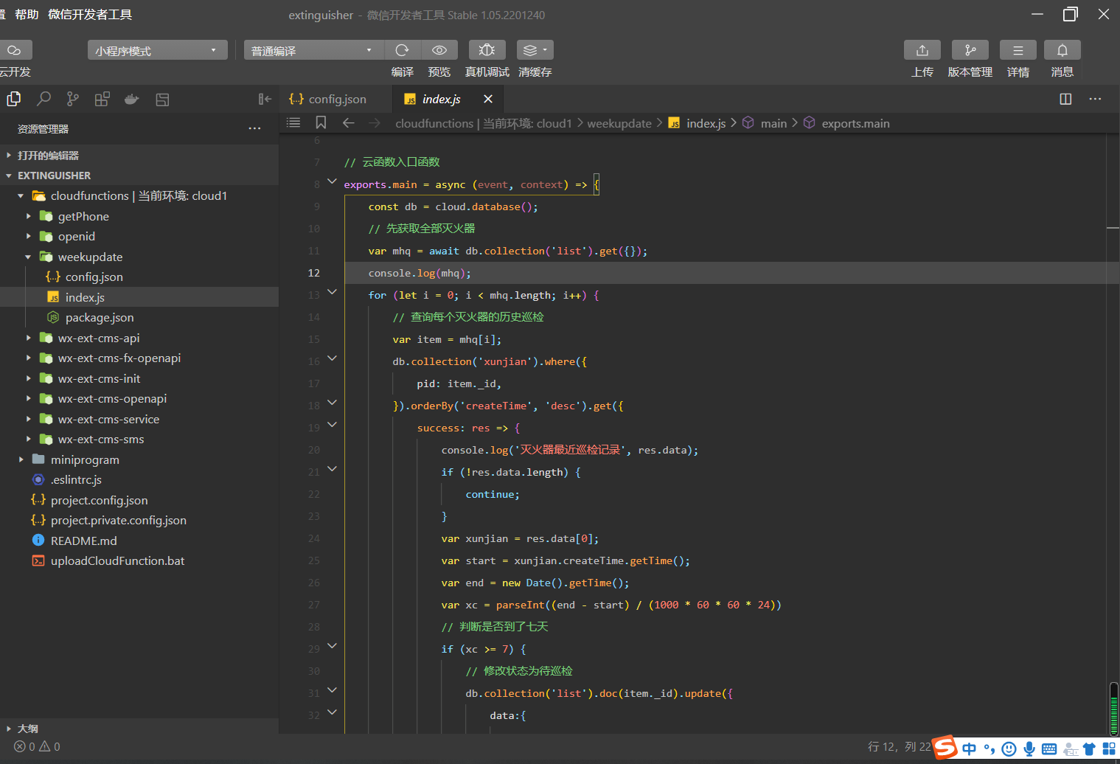Toggle Sogou 中 Chinese/English mode
The width and height of the screenshot is (1120, 764).
[969, 749]
